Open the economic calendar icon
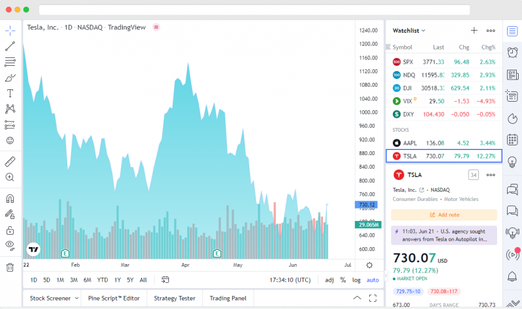 [512, 140]
